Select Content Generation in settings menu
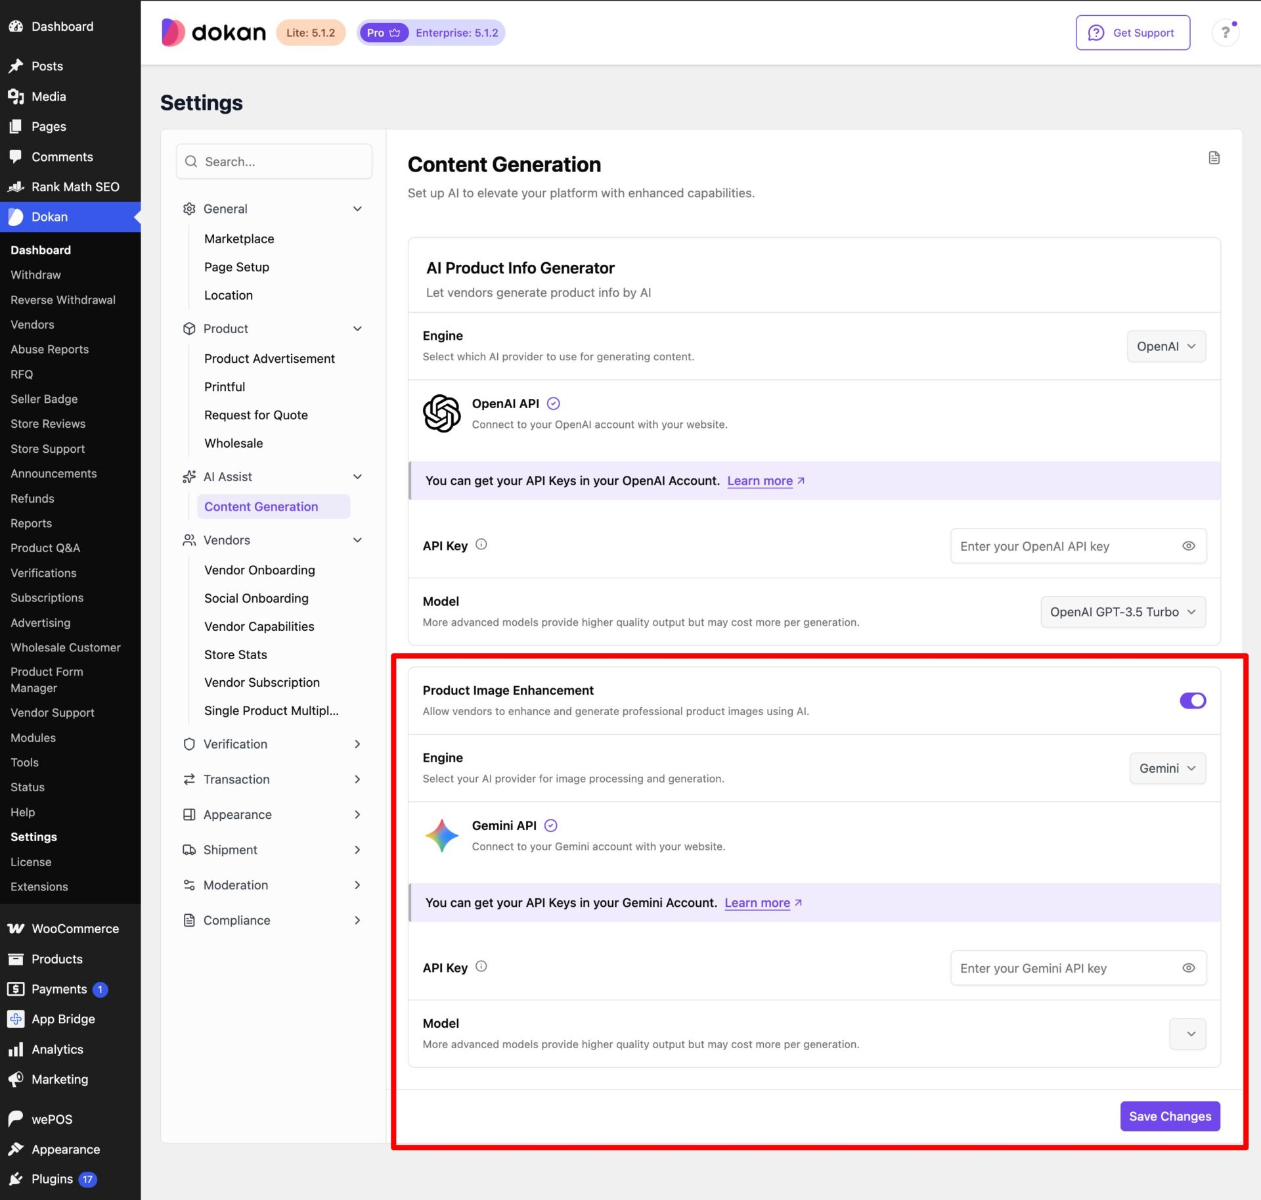Screen dimensions: 1261x1200 click(x=273, y=507)
